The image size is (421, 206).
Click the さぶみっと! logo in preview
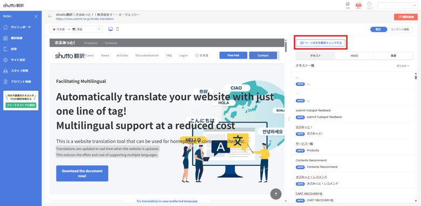(x=65, y=43)
